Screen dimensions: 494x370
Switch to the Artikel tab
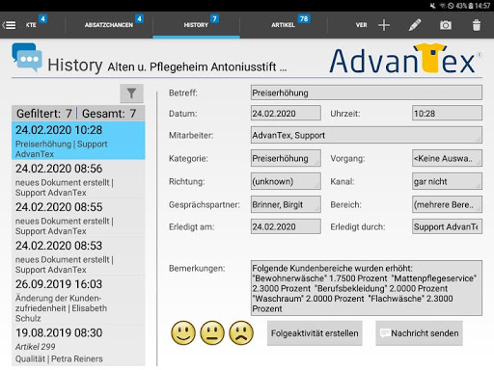(284, 25)
